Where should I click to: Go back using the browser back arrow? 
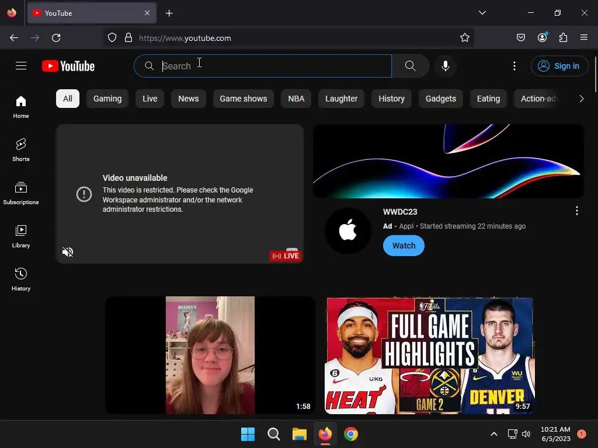click(14, 38)
